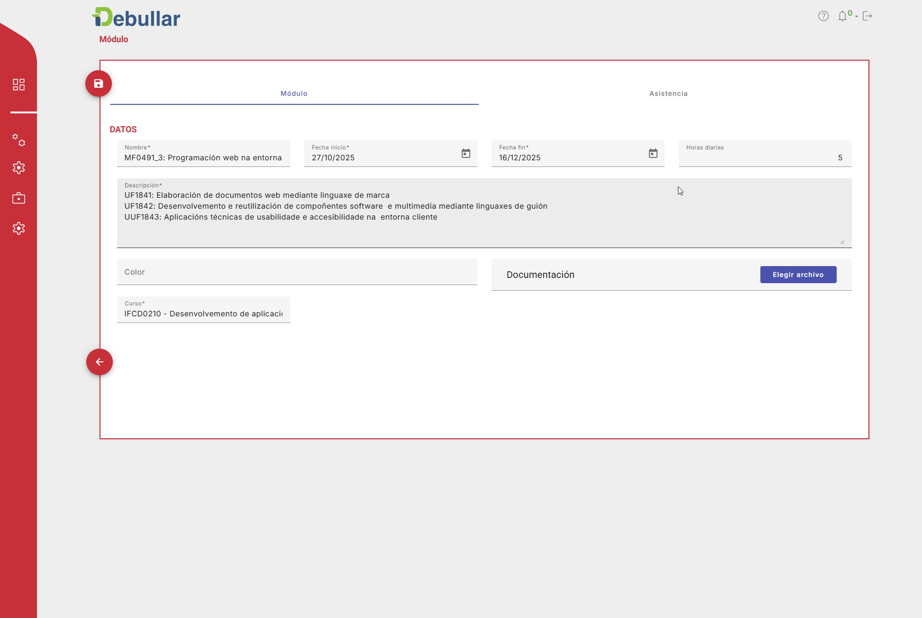Screen dimensions: 922x618
Task: Open the Fecha fin calendar picker
Action: [x=653, y=153]
